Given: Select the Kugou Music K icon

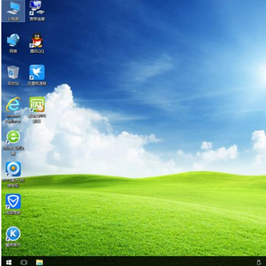Looking at the screenshot, I should pyautogui.click(x=13, y=237).
